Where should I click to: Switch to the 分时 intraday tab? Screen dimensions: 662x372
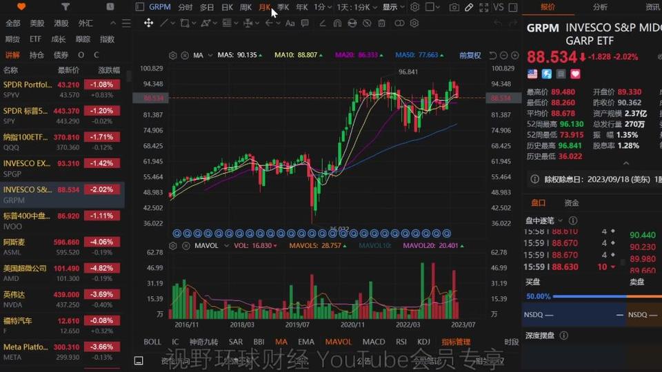click(x=185, y=7)
